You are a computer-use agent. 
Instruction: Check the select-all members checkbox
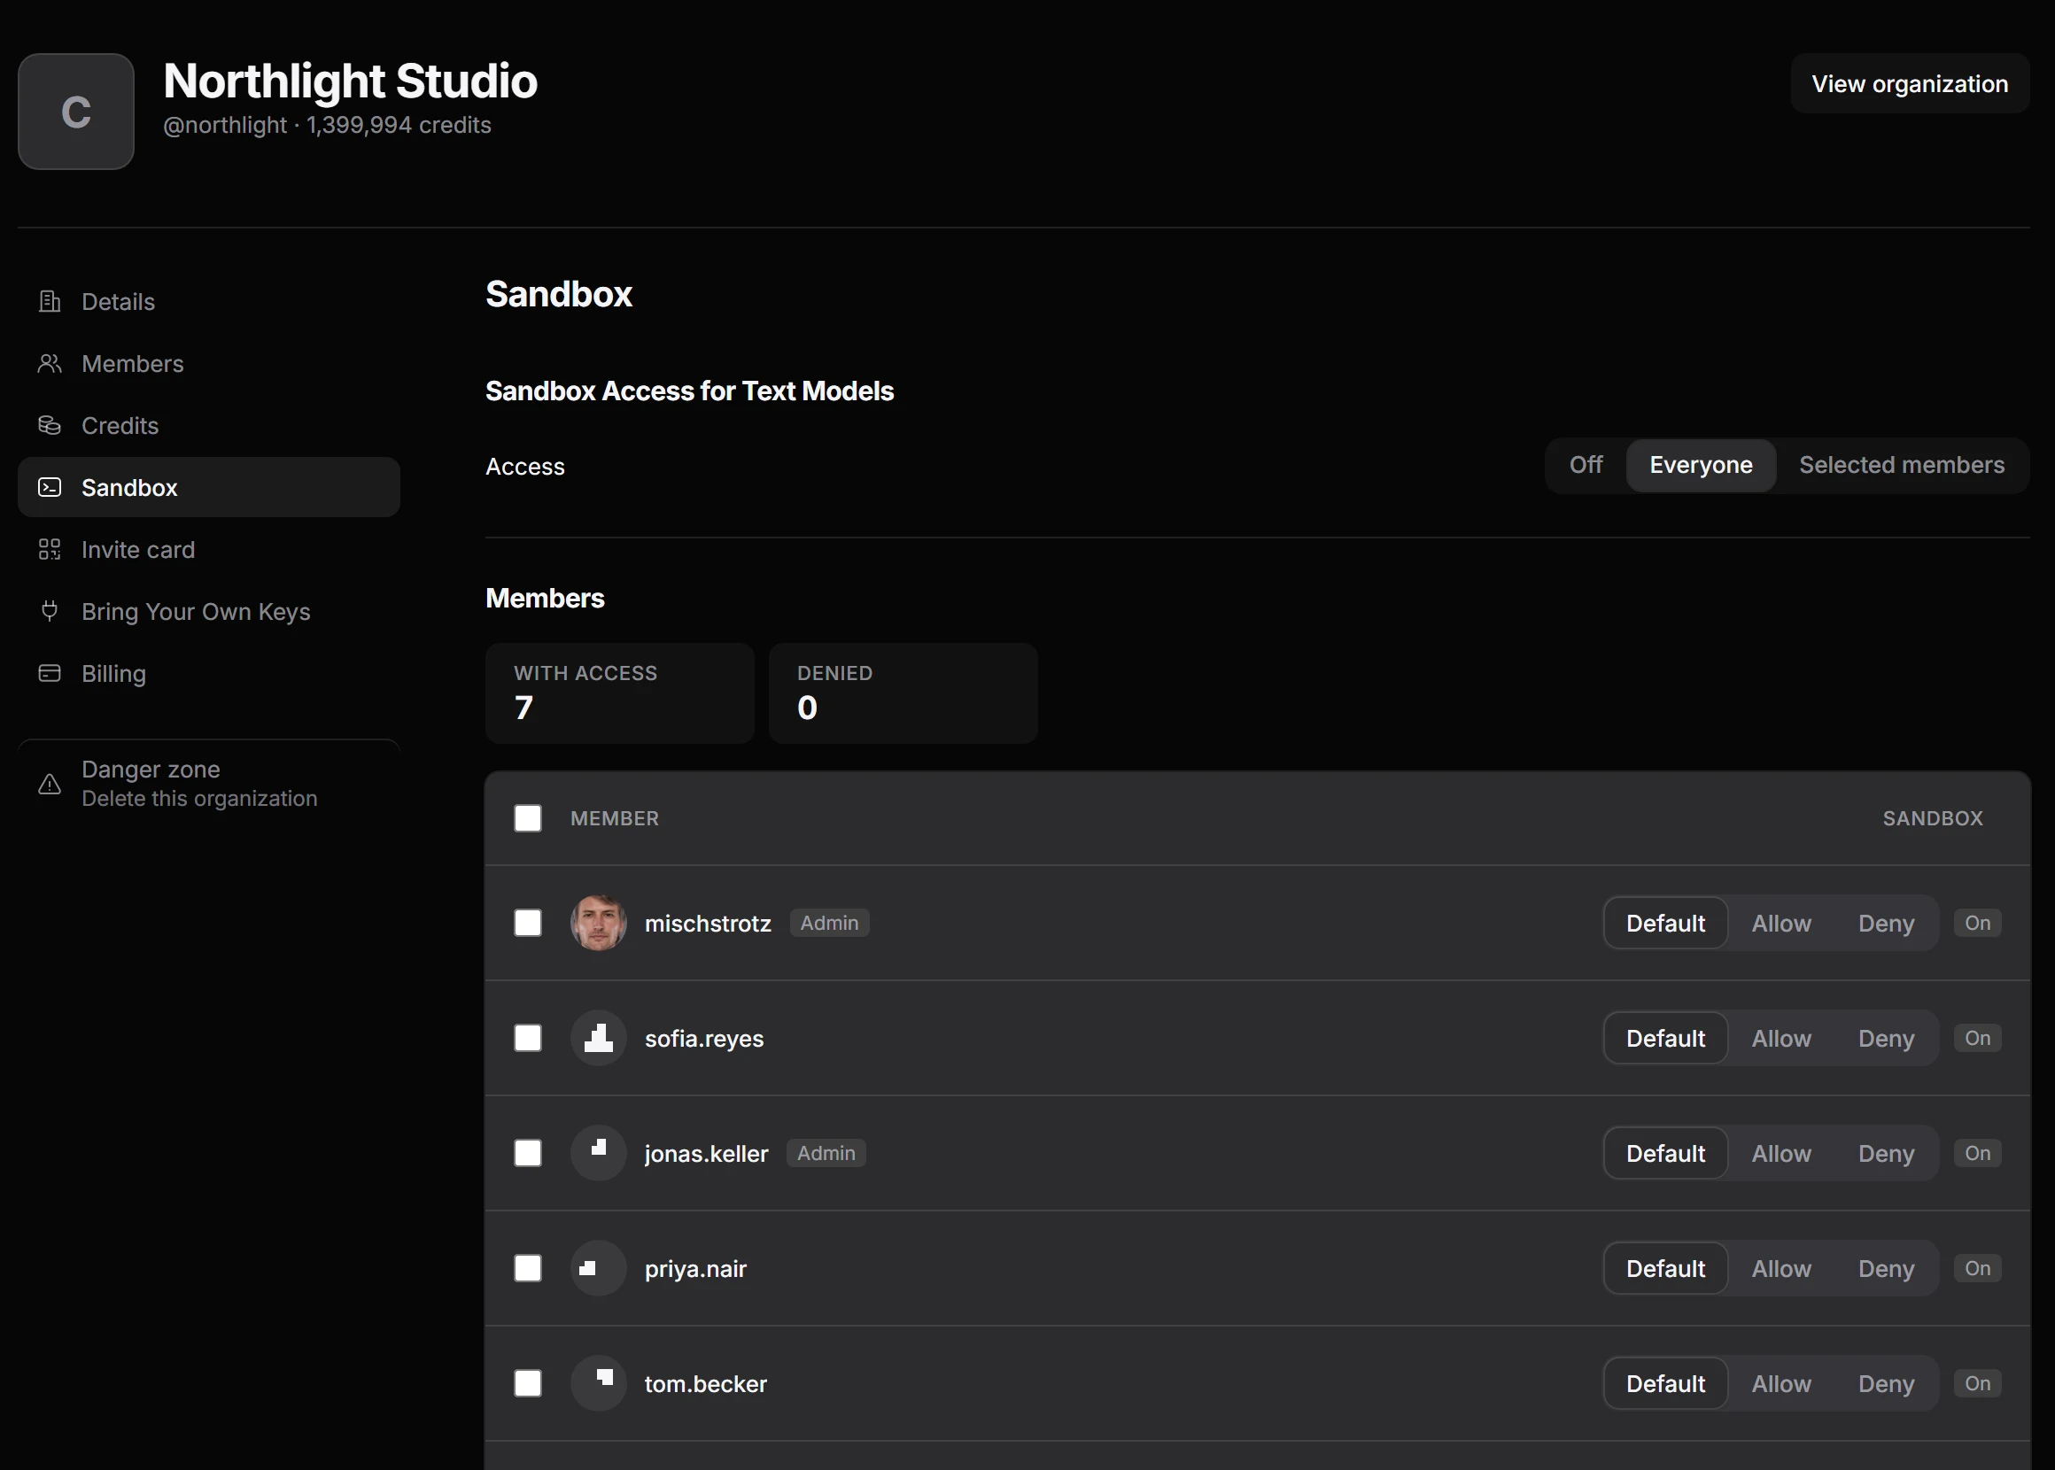(528, 818)
